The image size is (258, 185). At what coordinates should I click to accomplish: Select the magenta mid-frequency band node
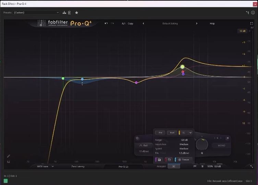(x=136, y=83)
